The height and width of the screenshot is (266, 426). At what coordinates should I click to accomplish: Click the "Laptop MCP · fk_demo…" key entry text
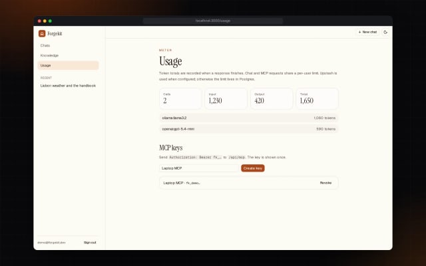point(182,183)
